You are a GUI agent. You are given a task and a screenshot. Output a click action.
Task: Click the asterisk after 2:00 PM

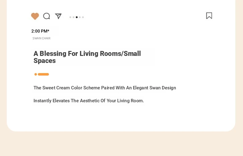click(48, 30)
